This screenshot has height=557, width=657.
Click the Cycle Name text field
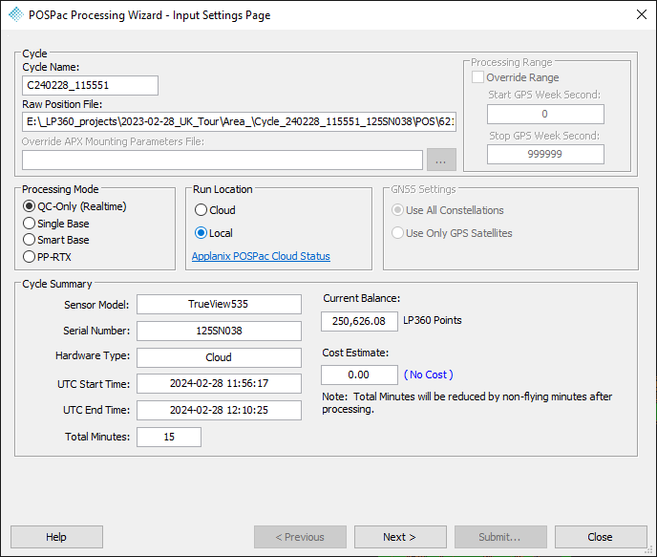click(x=90, y=86)
